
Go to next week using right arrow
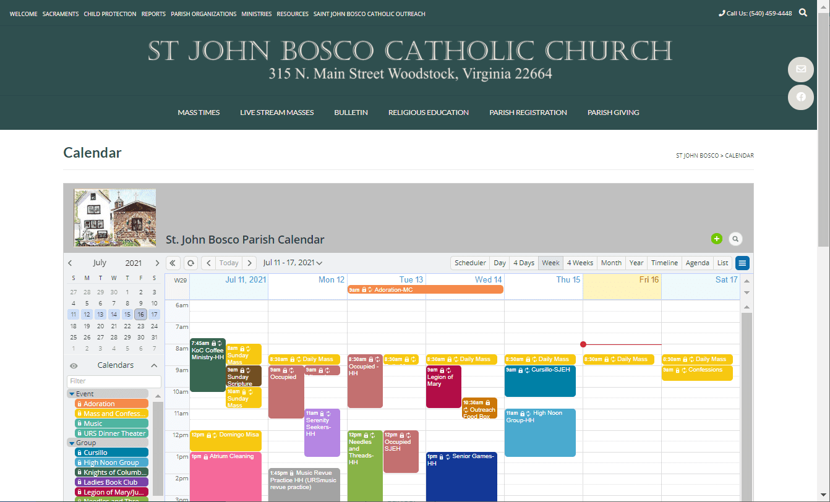click(x=249, y=263)
